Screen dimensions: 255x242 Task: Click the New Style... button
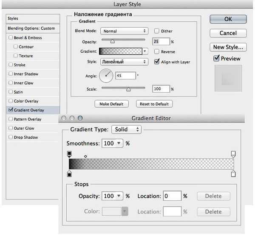click(228, 47)
